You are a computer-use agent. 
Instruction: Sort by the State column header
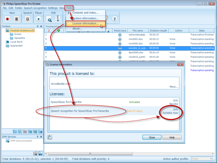pyautogui.click(x=201, y=31)
